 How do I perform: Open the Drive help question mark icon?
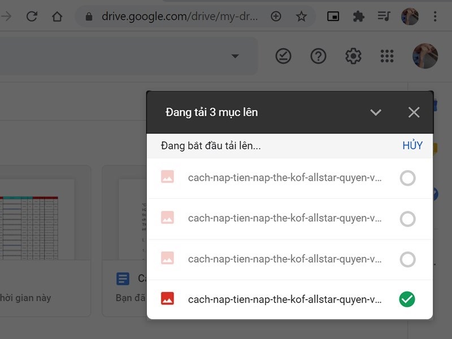pyautogui.click(x=318, y=56)
